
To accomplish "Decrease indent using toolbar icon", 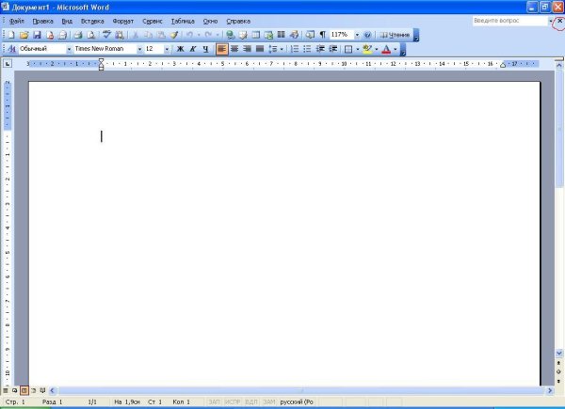I will [x=320, y=49].
